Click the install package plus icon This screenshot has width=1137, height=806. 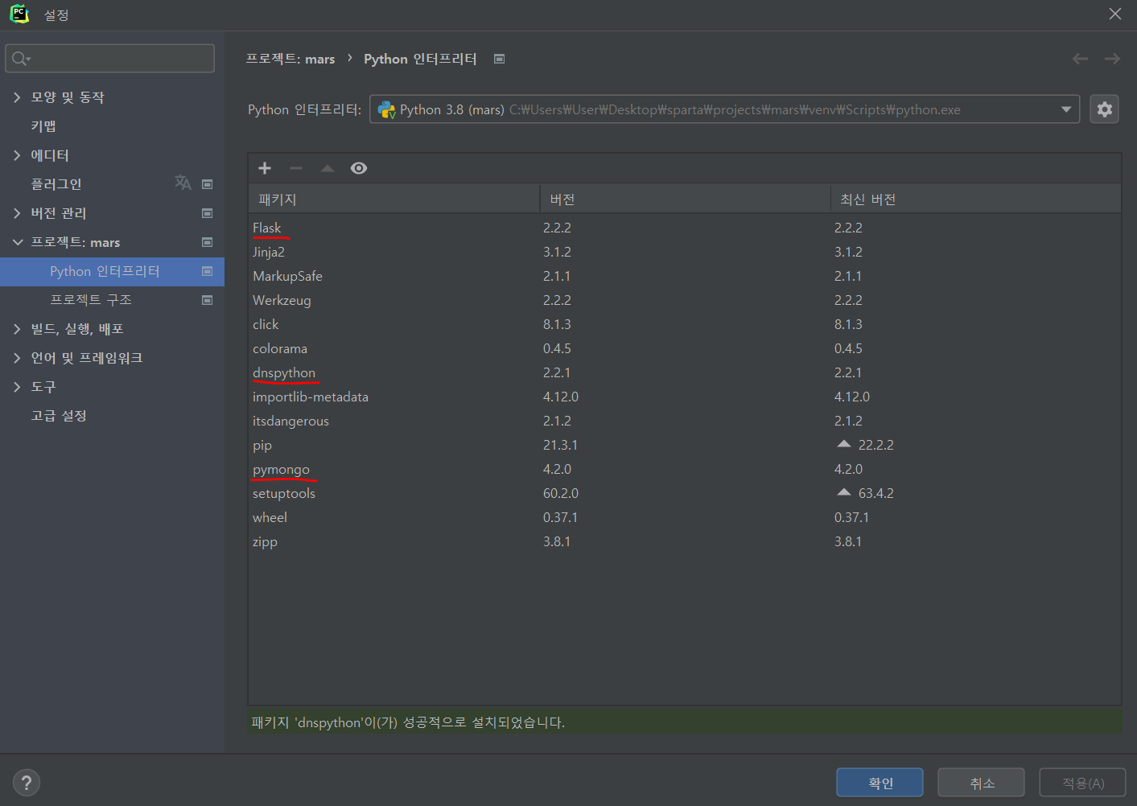(265, 168)
